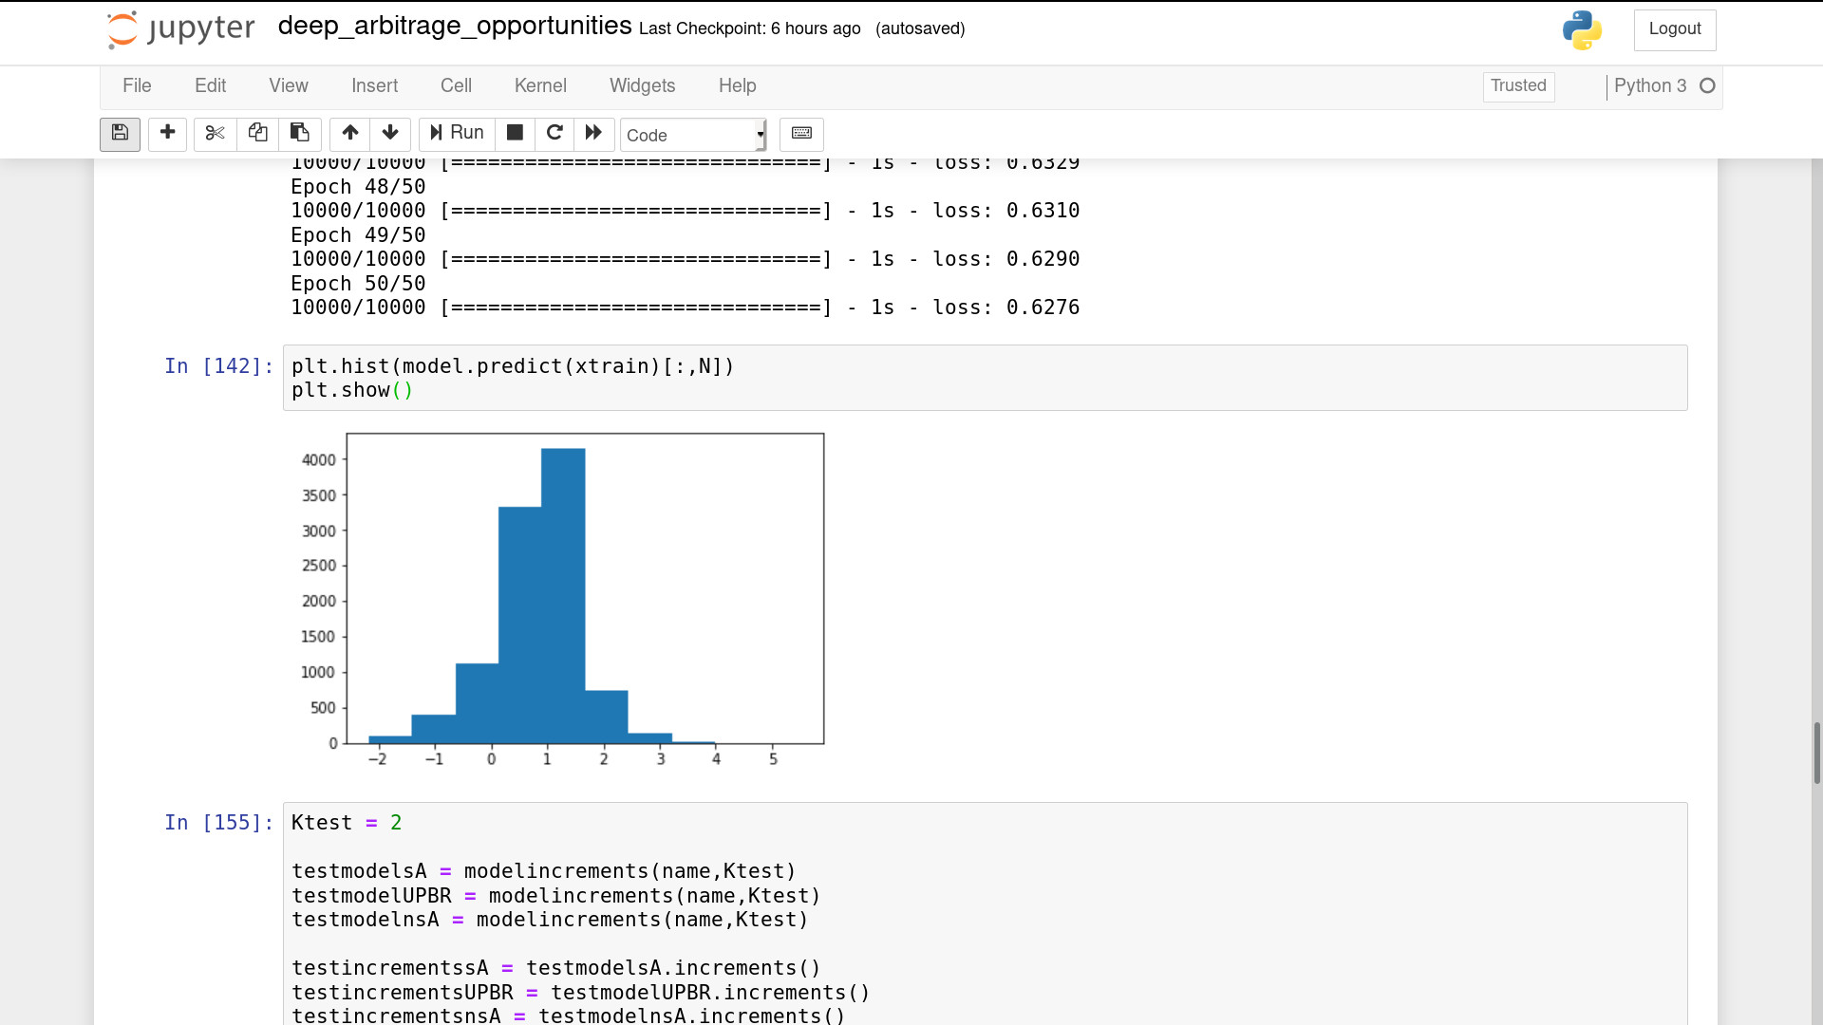Click the page vertical scrollbar thumb
The width and height of the screenshot is (1823, 1025).
[x=1817, y=752]
